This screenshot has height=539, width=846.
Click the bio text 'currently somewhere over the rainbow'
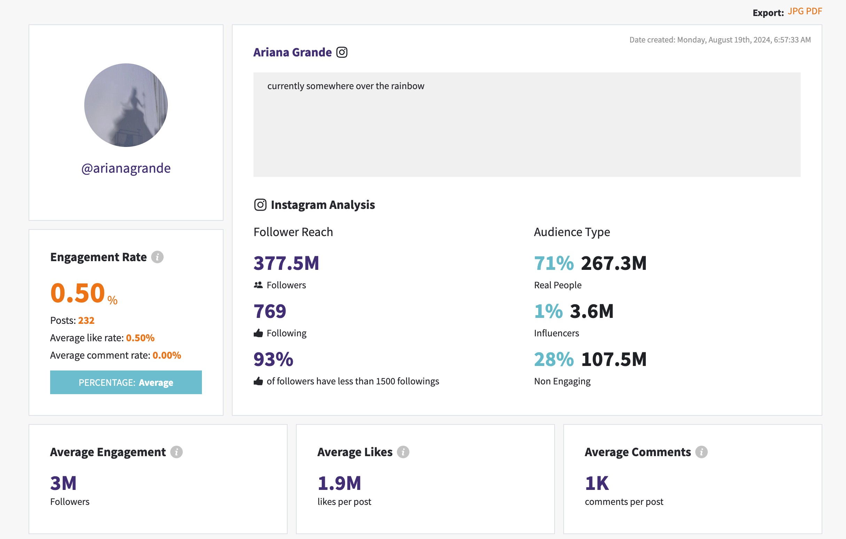click(346, 86)
